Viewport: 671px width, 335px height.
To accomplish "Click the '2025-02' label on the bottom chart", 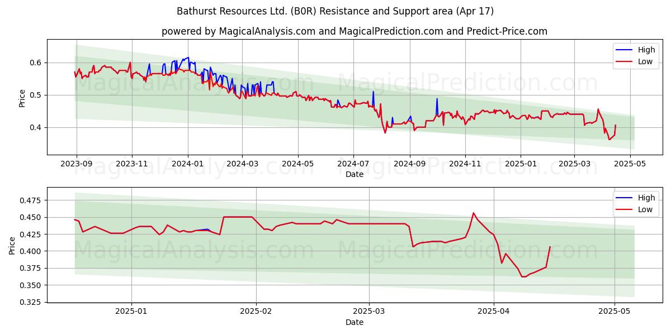I will point(256,312).
